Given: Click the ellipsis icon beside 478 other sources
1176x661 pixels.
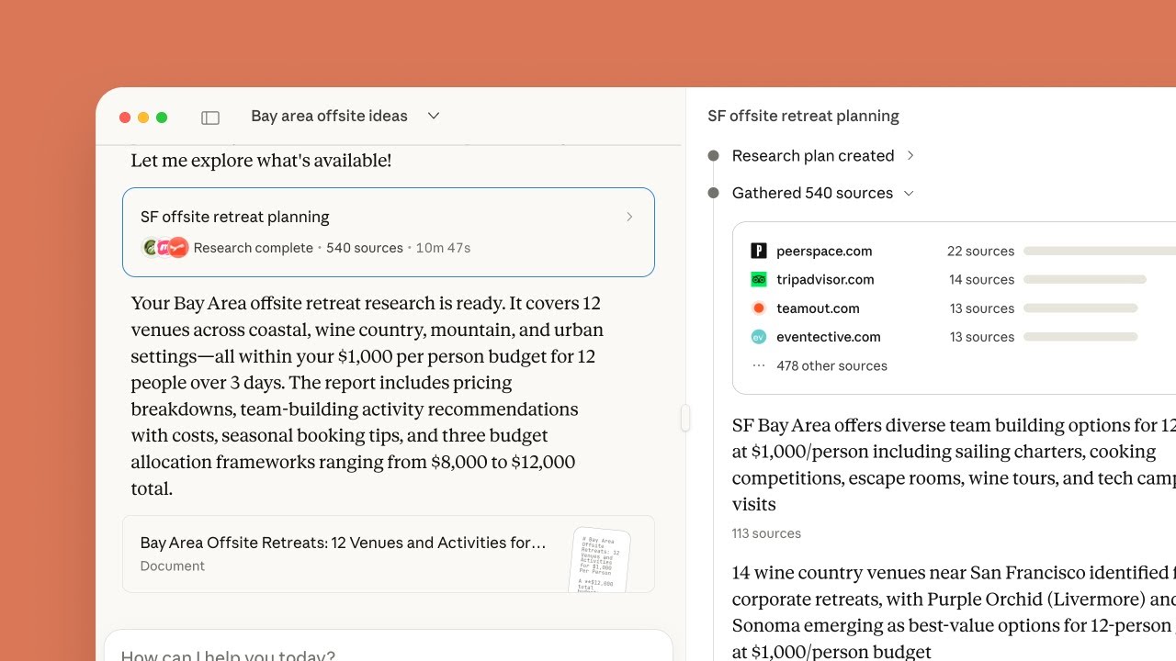Looking at the screenshot, I should click(x=759, y=364).
